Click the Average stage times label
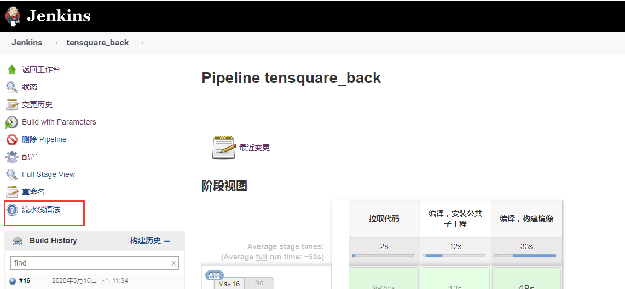Image resolution: width=625 pixels, height=289 pixels. pos(285,246)
